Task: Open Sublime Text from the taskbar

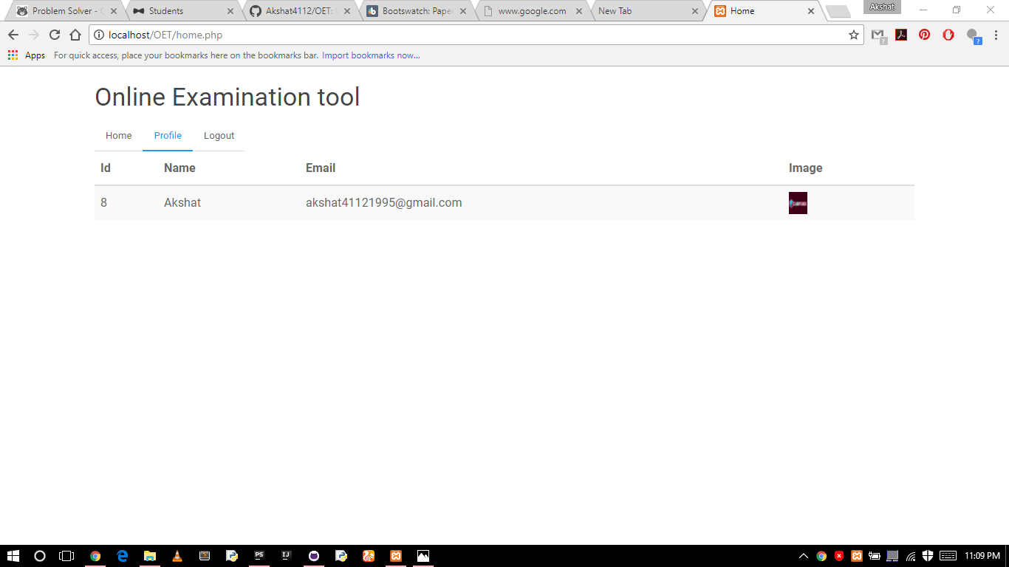Action: 205,556
